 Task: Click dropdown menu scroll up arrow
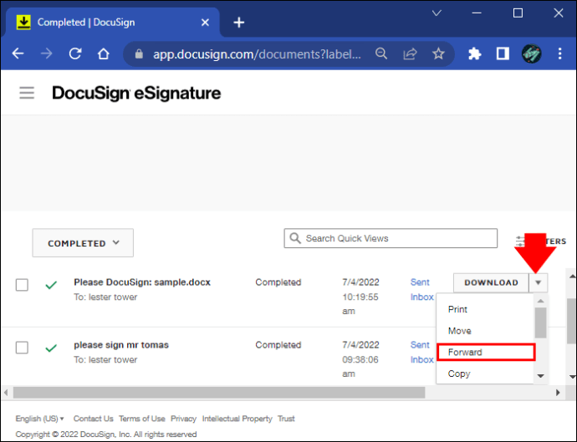tap(540, 301)
